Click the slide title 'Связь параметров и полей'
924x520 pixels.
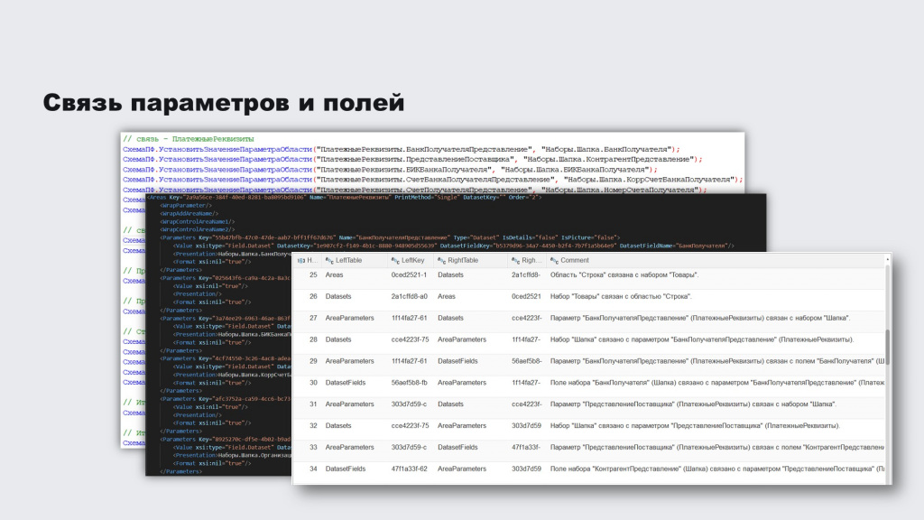point(224,103)
